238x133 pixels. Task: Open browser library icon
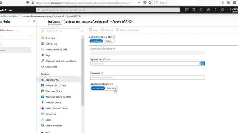pyautogui.click(x=229, y=3)
